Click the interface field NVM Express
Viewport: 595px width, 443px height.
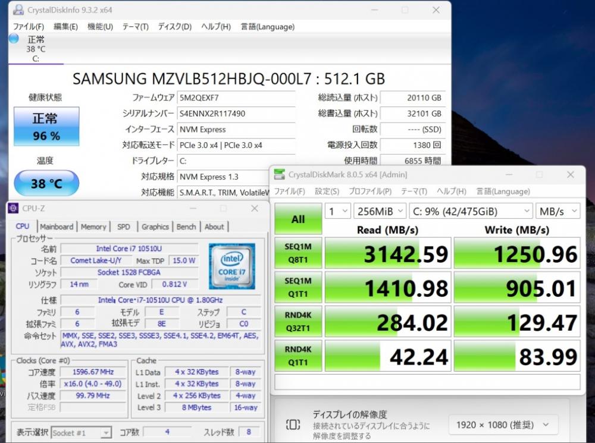tap(236, 130)
